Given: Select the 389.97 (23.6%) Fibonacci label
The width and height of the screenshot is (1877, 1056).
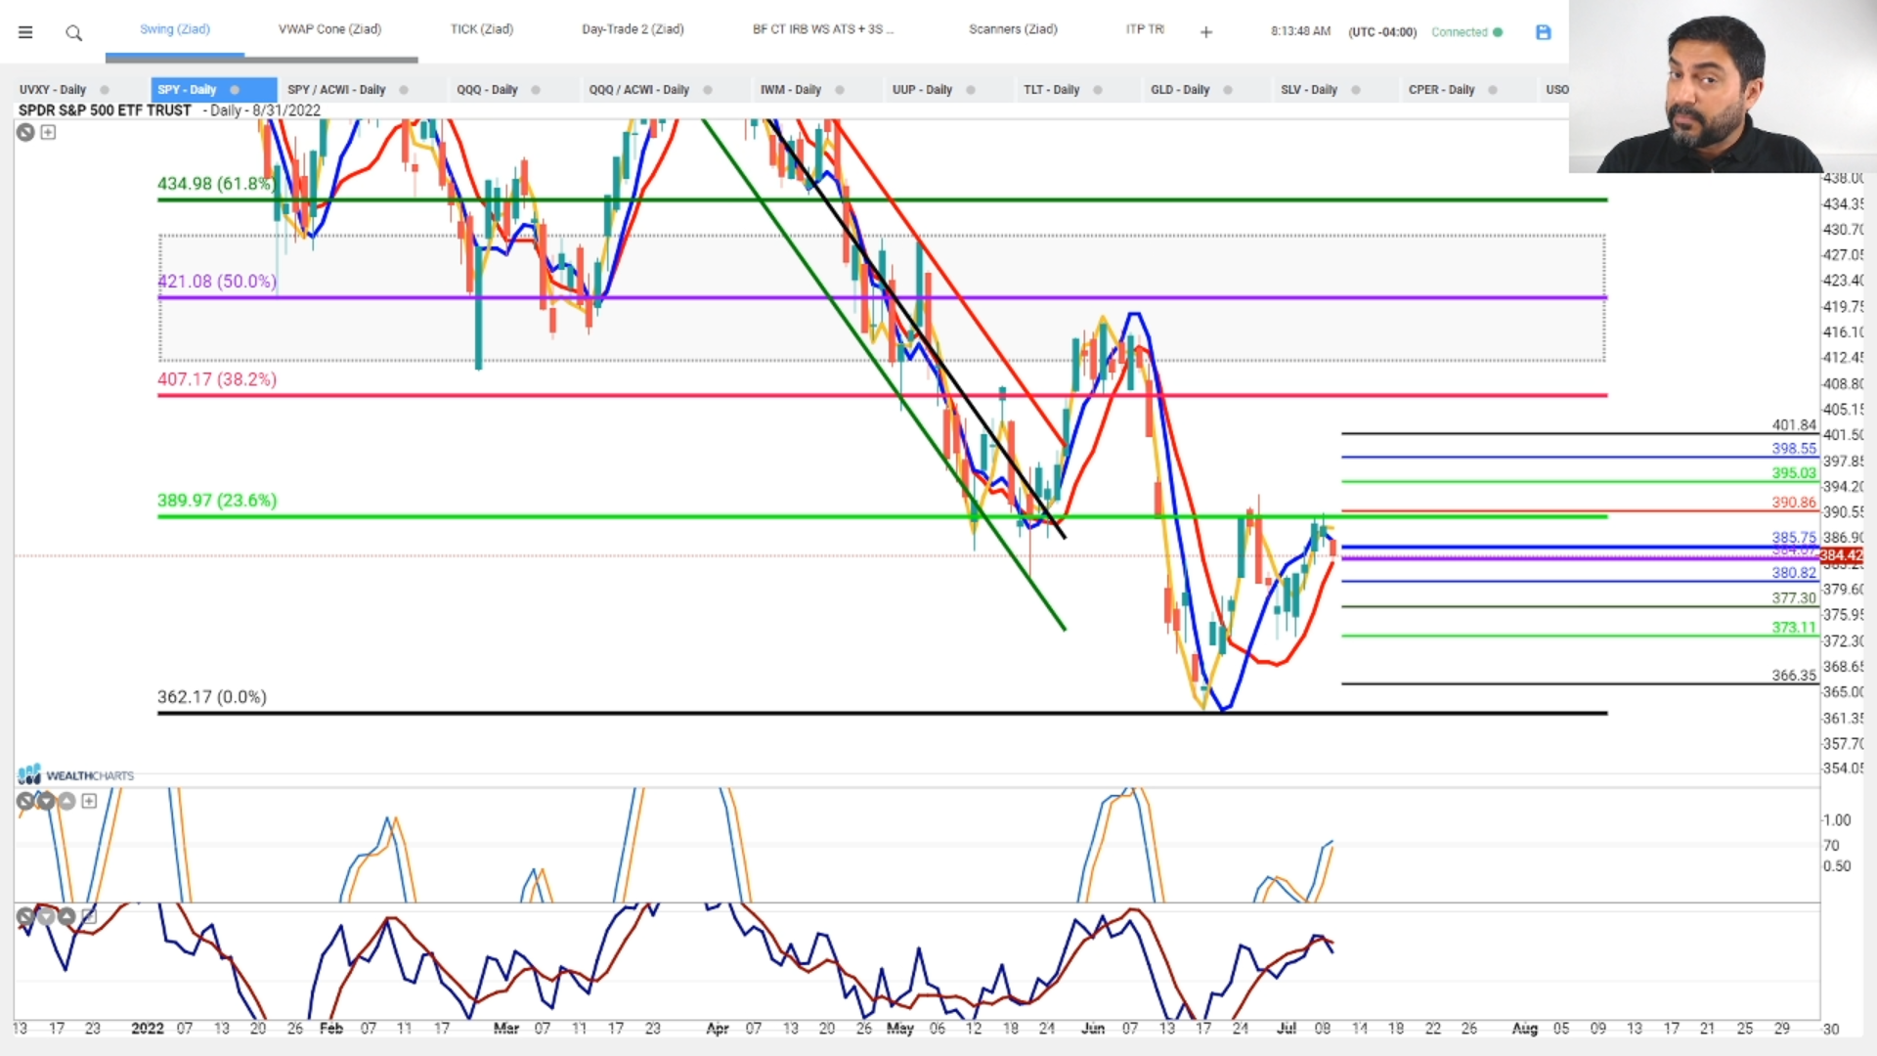Looking at the screenshot, I should 217,501.
